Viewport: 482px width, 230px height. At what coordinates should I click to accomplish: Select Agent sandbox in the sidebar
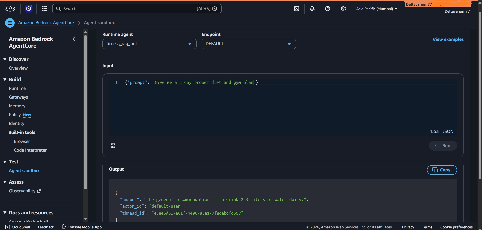tap(24, 171)
